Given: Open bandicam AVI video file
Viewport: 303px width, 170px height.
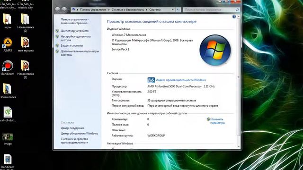Looking at the screenshot, I should (x=8, y=161).
